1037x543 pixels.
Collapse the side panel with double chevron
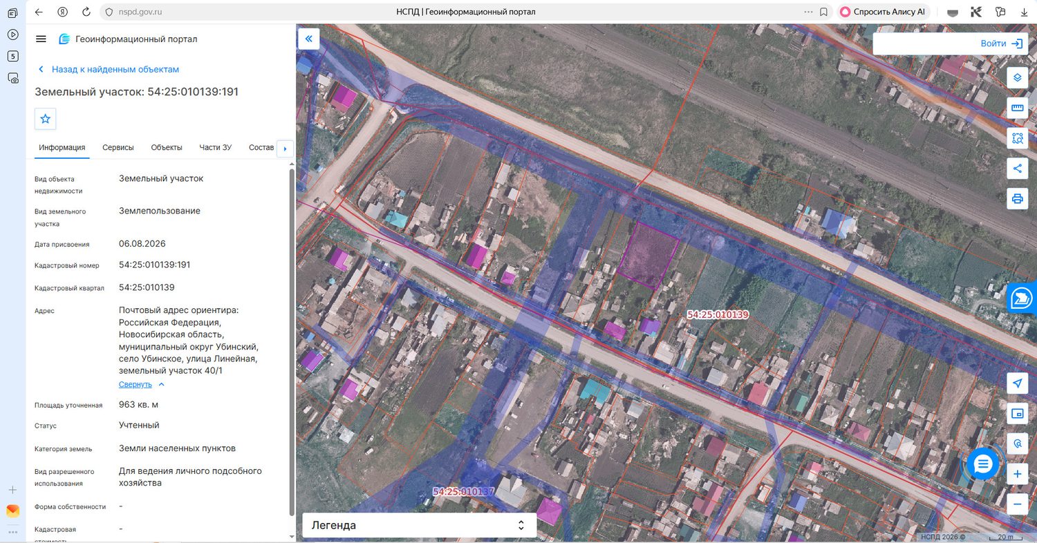[308, 39]
